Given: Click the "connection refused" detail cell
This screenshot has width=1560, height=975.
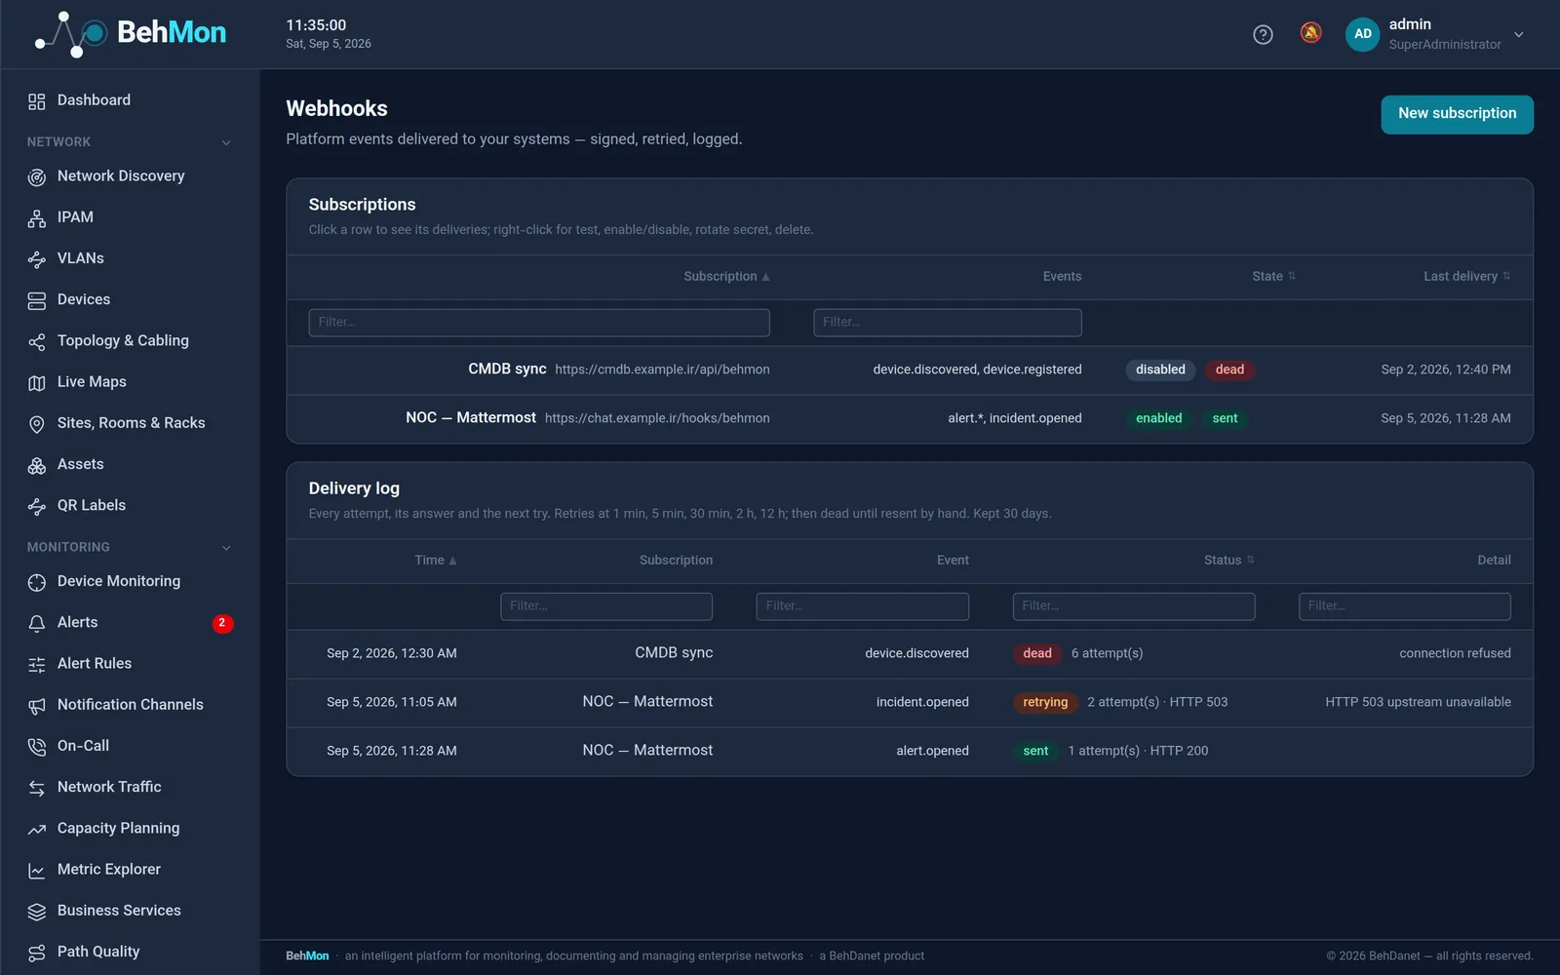Looking at the screenshot, I should pos(1455,654).
